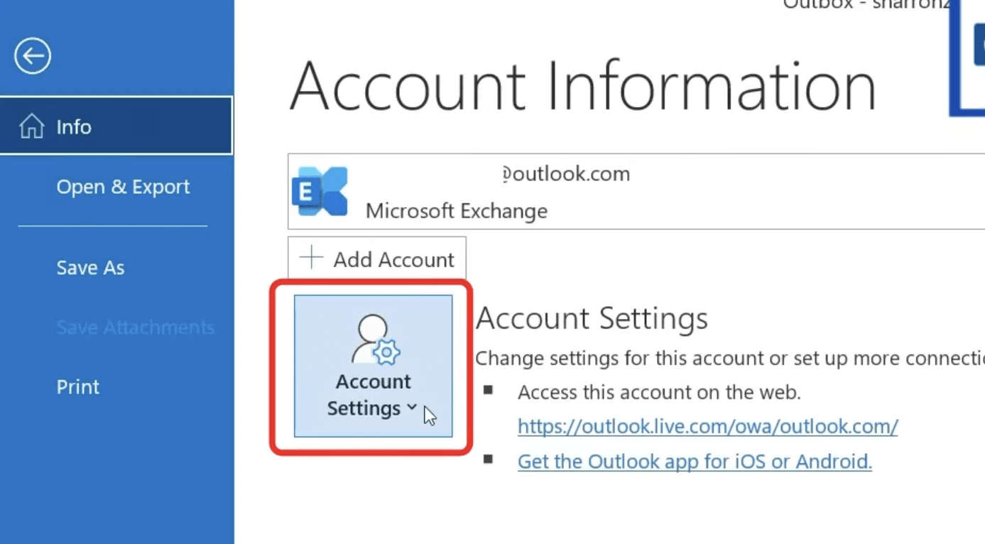Expand the Account Settings chevron arrow
985x544 pixels.
(x=412, y=408)
